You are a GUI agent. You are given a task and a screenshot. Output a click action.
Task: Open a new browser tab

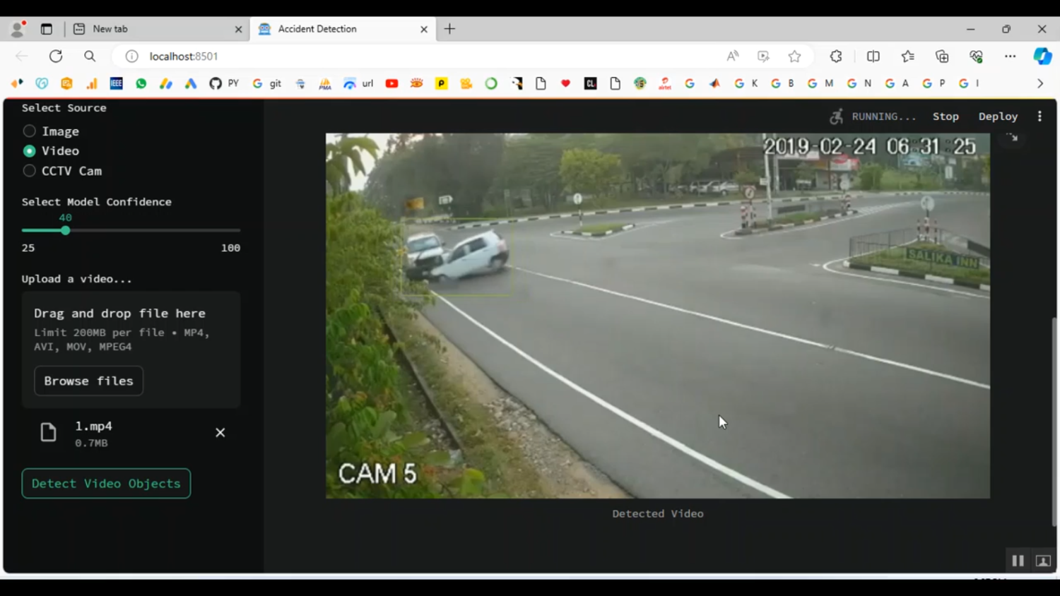pyautogui.click(x=450, y=29)
